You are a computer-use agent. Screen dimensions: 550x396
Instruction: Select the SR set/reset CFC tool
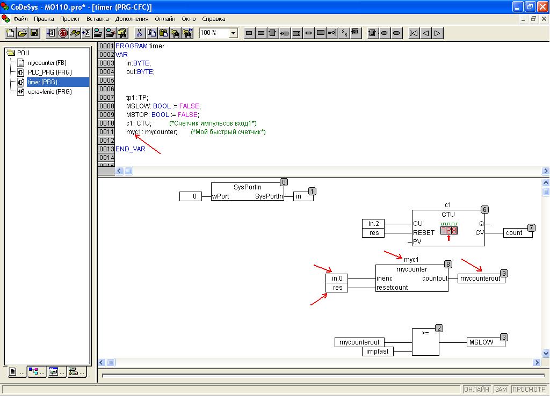click(x=344, y=33)
